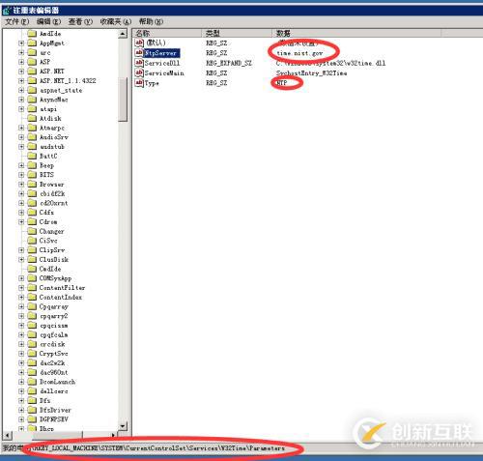Click the tree vertical scrollbar thumb
483x461 pixels.
(x=123, y=100)
